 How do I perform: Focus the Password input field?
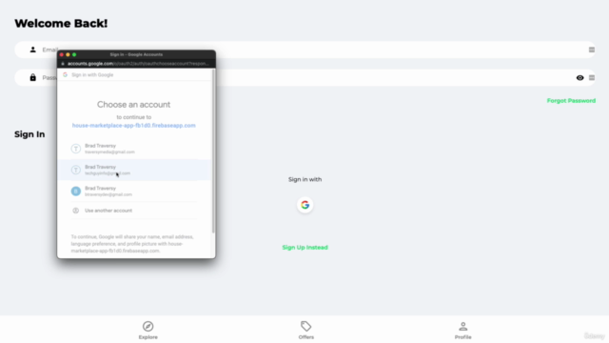pyautogui.click(x=304, y=78)
